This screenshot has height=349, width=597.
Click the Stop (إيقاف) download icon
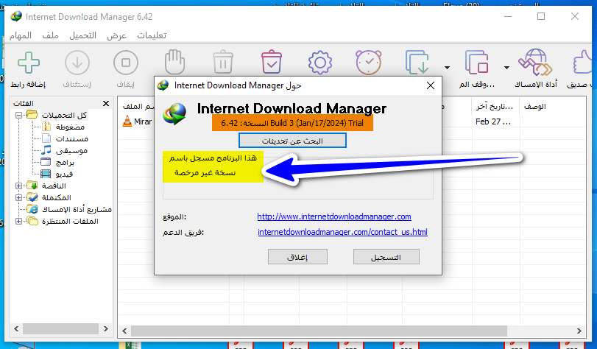coord(126,64)
